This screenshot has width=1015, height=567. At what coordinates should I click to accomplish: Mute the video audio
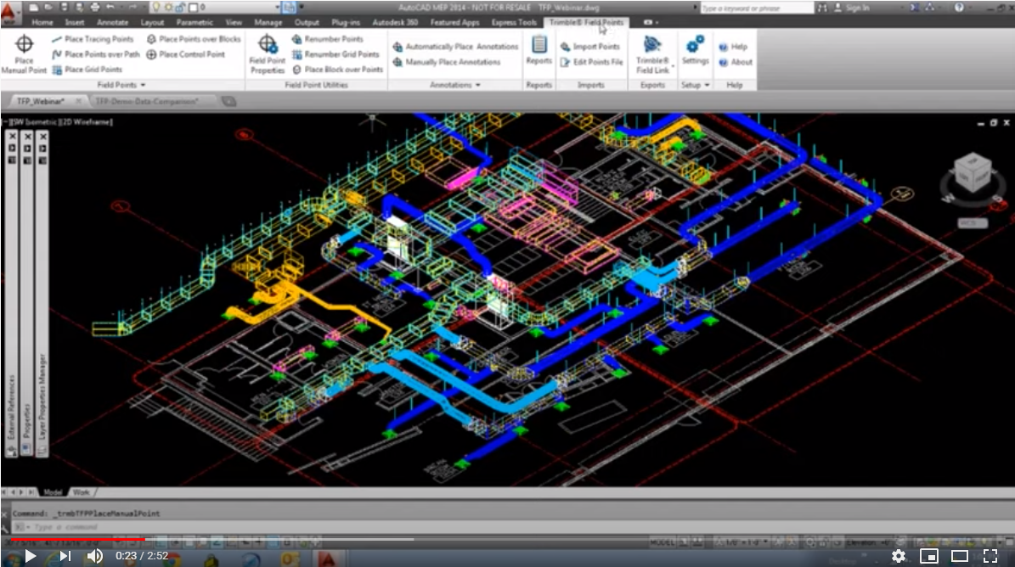pos(95,556)
